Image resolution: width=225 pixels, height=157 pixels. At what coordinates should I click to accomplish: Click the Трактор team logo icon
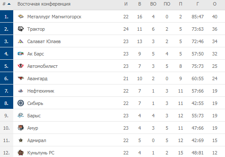[20, 29]
